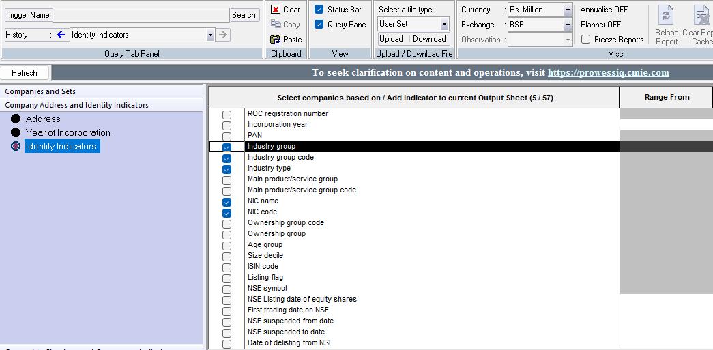The image size is (713, 350).
Task: Open the file type User Set dropdown
Action: coord(444,24)
